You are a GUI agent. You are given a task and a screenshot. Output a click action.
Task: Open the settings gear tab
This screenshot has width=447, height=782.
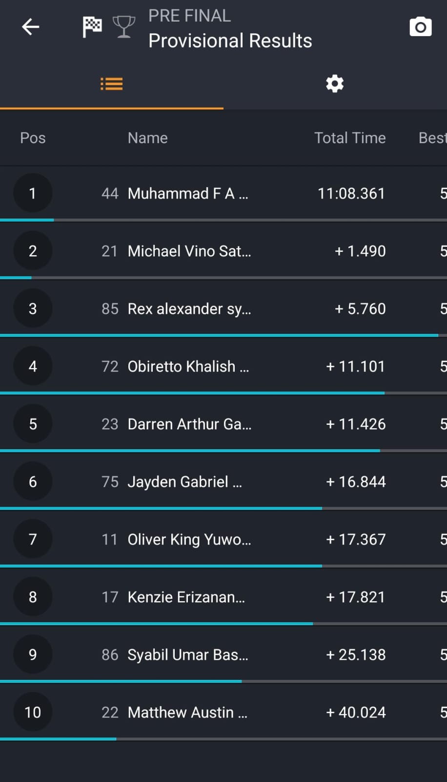point(335,84)
